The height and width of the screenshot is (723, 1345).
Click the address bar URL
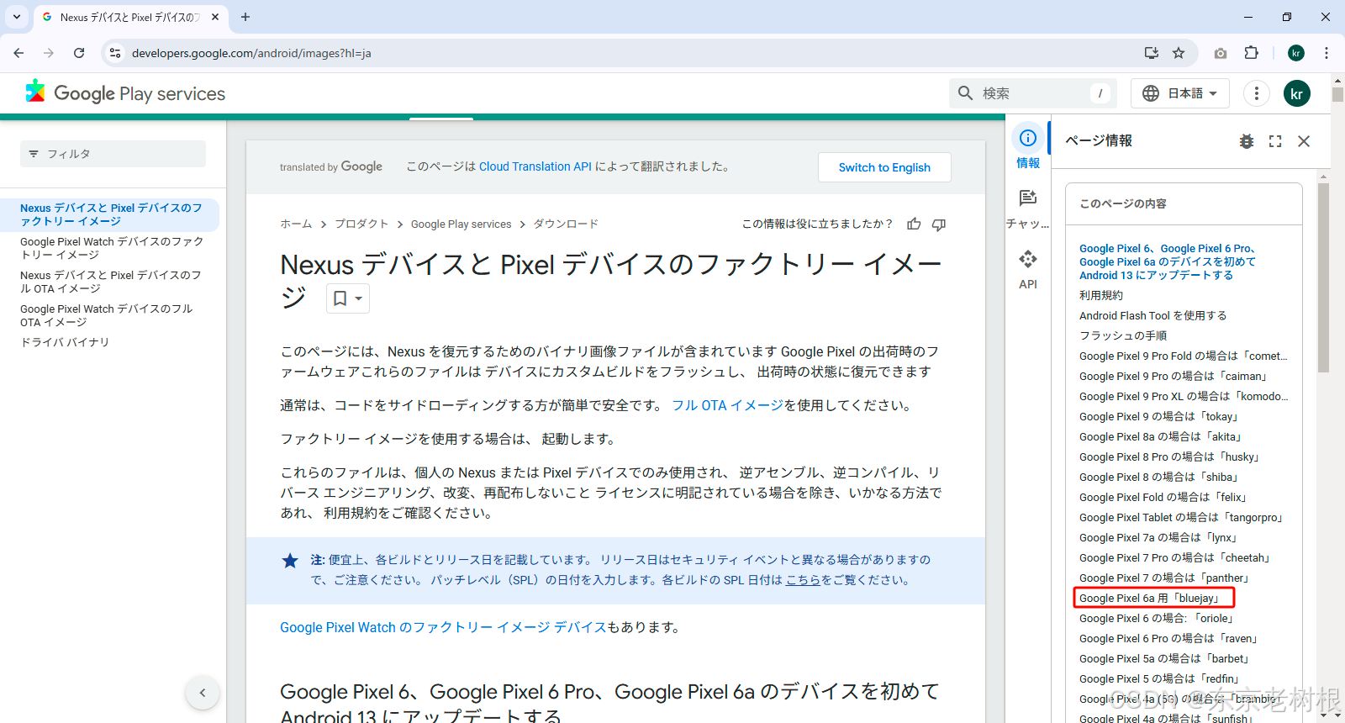pos(251,53)
